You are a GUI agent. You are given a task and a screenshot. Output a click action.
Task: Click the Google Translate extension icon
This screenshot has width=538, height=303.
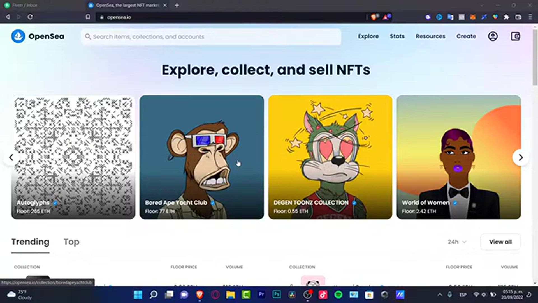click(x=450, y=17)
